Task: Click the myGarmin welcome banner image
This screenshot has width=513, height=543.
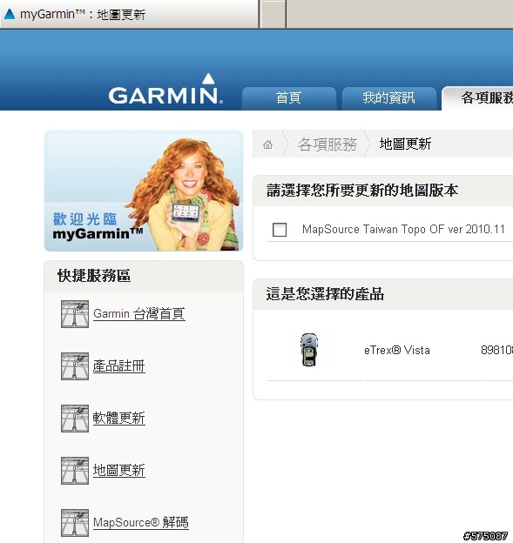Action: click(x=144, y=191)
